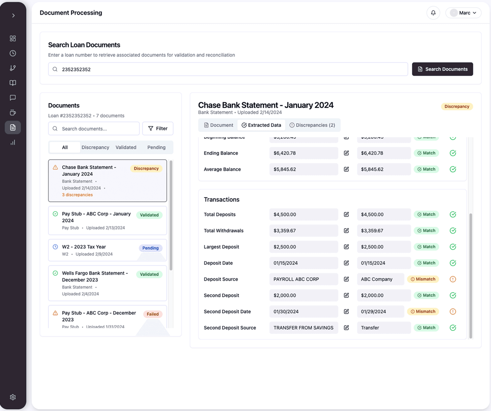Click the ABC Company reference value
Viewport: 491px width, 411px height.
(x=380, y=279)
